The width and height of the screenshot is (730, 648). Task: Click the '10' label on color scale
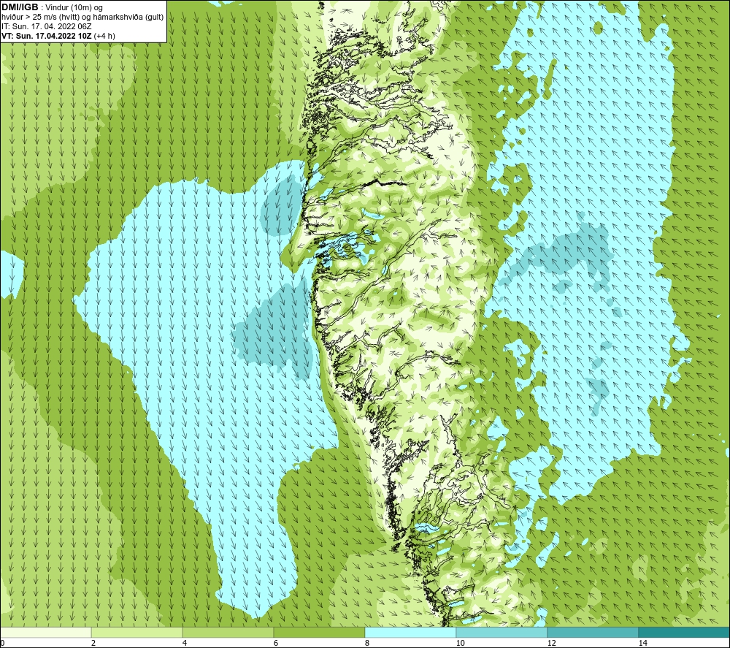460,643
